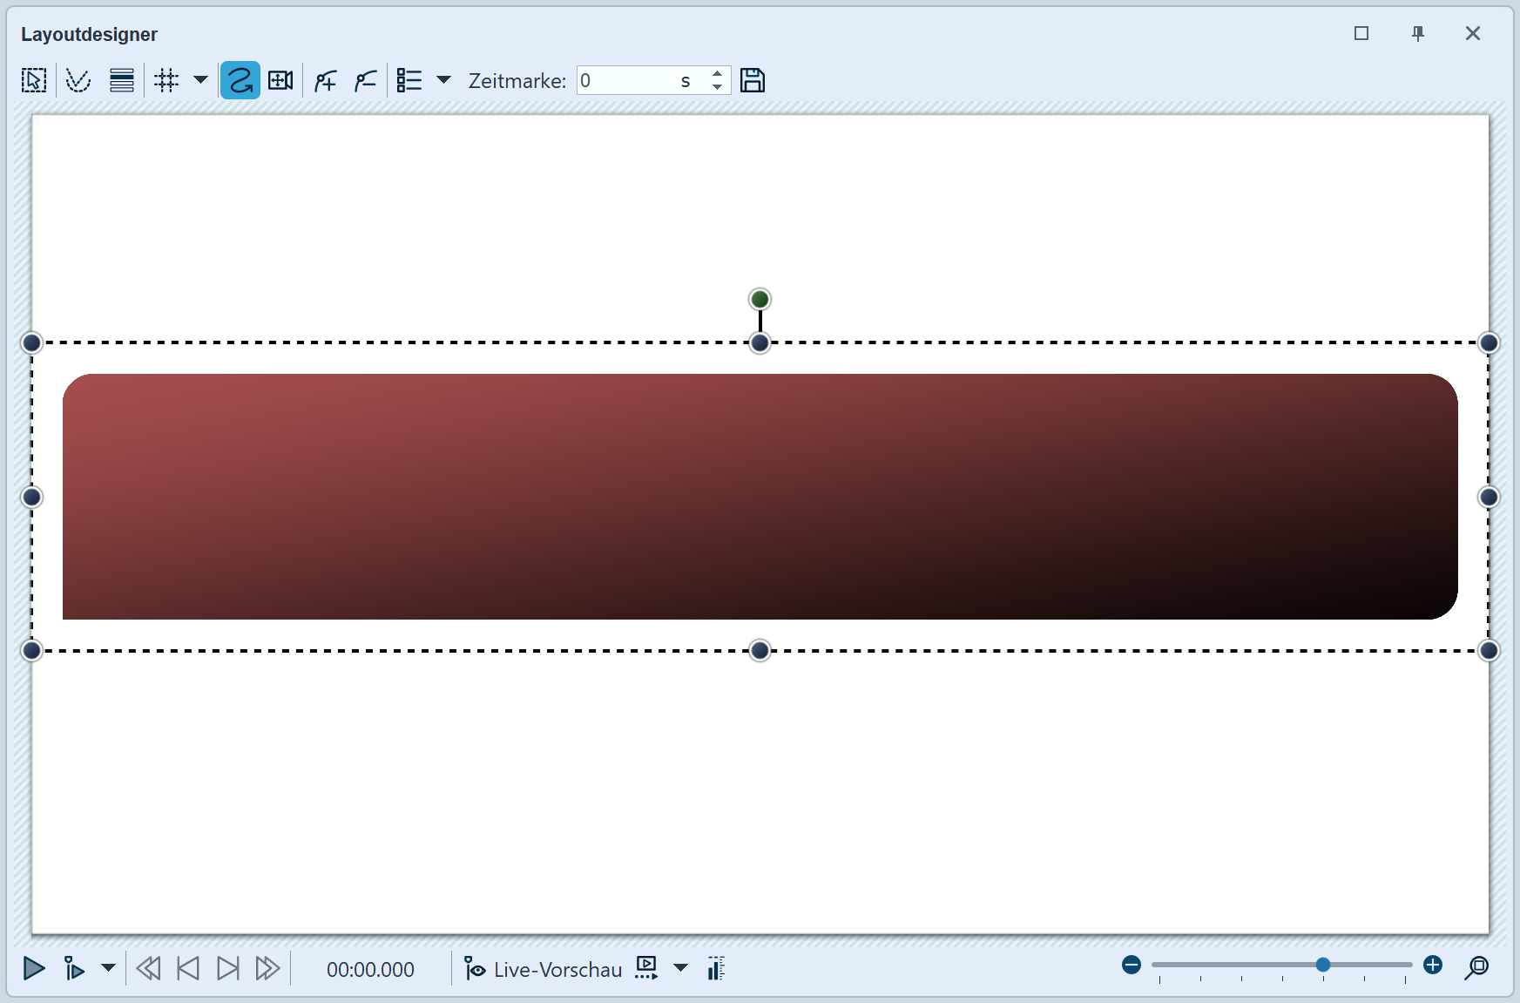The height and width of the screenshot is (1003, 1520).
Task: Jump to the previous frame
Action: (188, 968)
